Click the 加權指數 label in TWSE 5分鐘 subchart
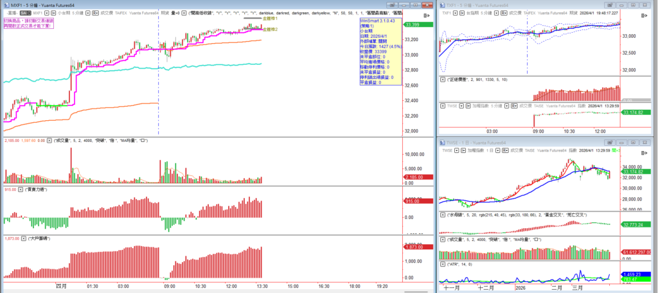Viewport: 658px width, 293px height. coord(474,105)
